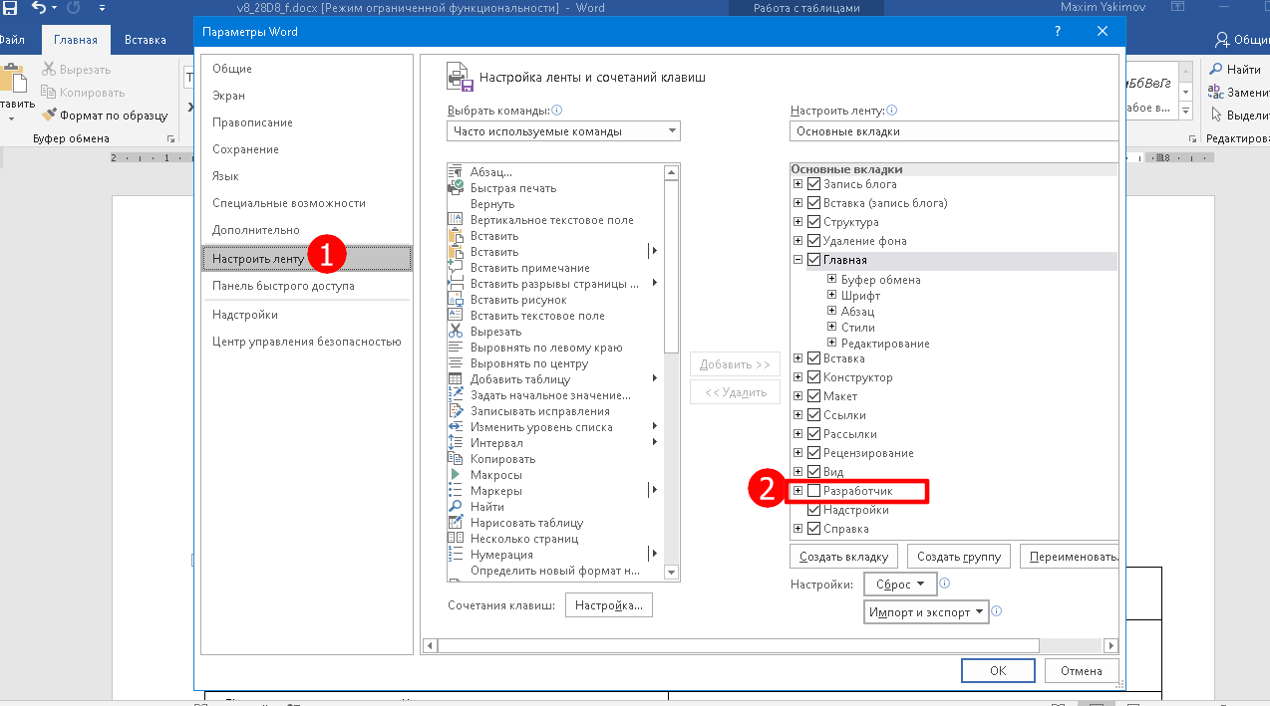Open the Основные вкладки dropdown
1270x706 pixels.
pyautogui.click(x=954, y=131)
